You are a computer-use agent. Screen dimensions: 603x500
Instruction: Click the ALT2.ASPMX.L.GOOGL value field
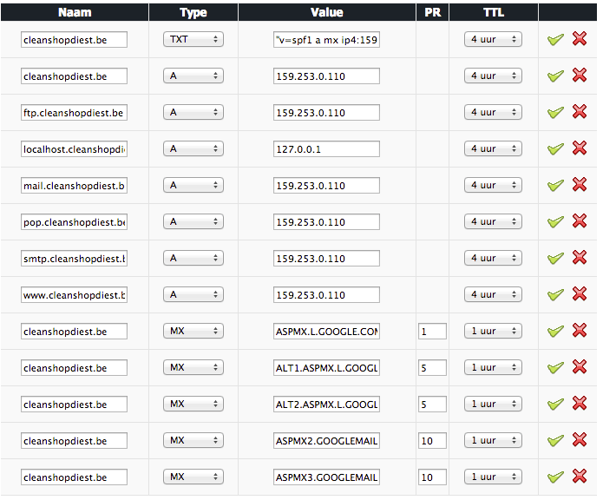tap(326, 405)
